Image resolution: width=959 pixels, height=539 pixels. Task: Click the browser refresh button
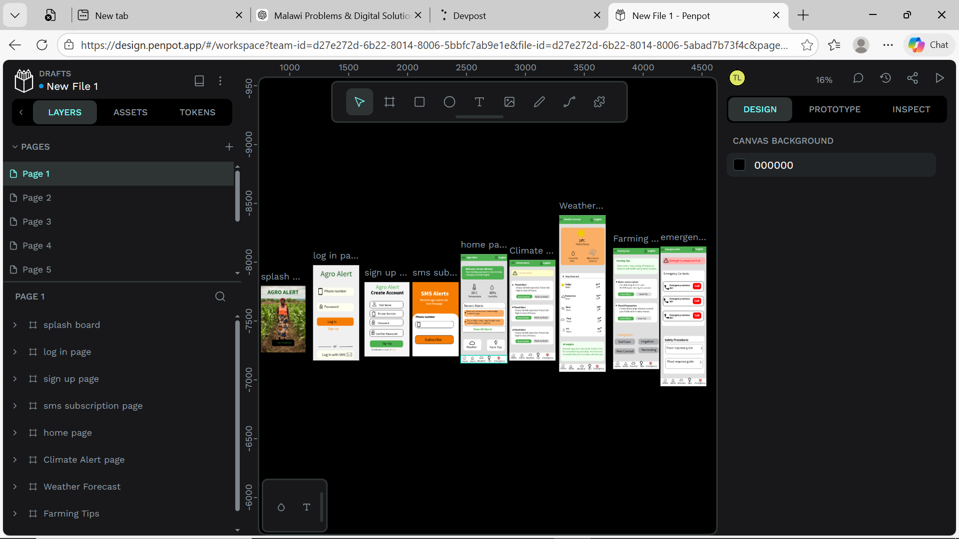42,45
